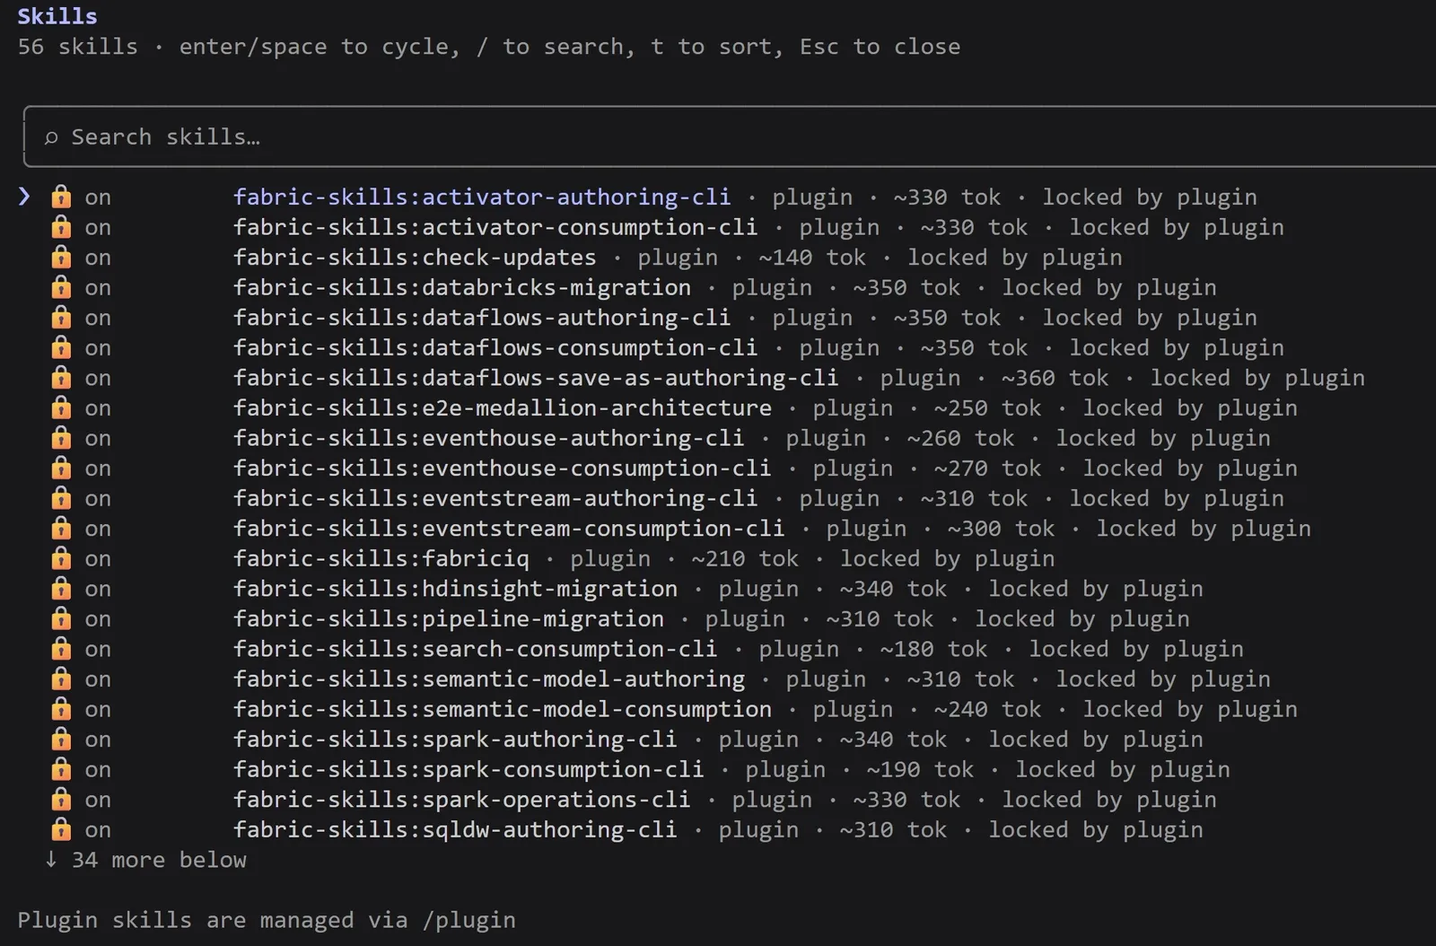
Task: Toggle the 'on' state of databricks-migration
Action: (x=98, y=289)
